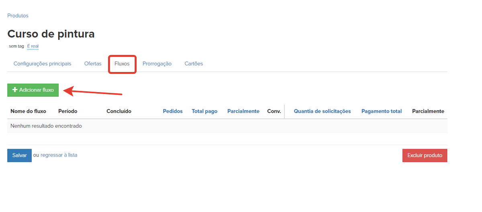
Task: Sort by Quantia de solicitações column
Action: coord(322,111)
